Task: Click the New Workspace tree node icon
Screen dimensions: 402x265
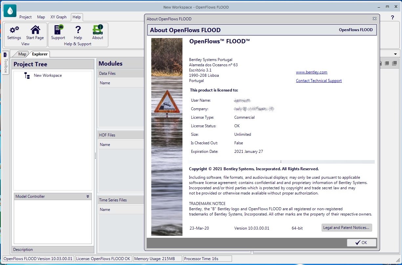Action: (x=27, y=75)
